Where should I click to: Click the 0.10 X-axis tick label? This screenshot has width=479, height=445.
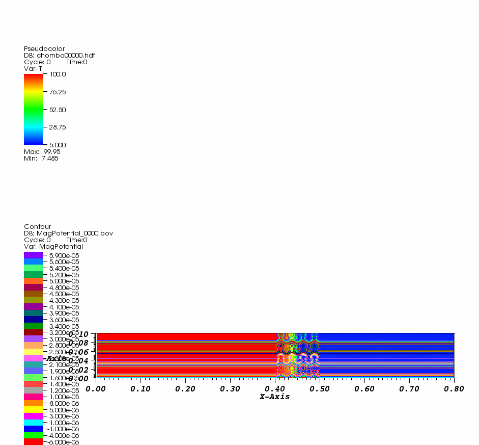coord(140,389)
